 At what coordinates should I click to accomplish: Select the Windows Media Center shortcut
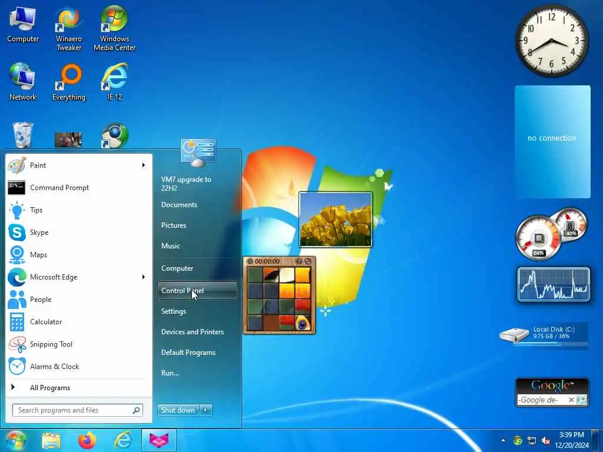click(115, 29)
